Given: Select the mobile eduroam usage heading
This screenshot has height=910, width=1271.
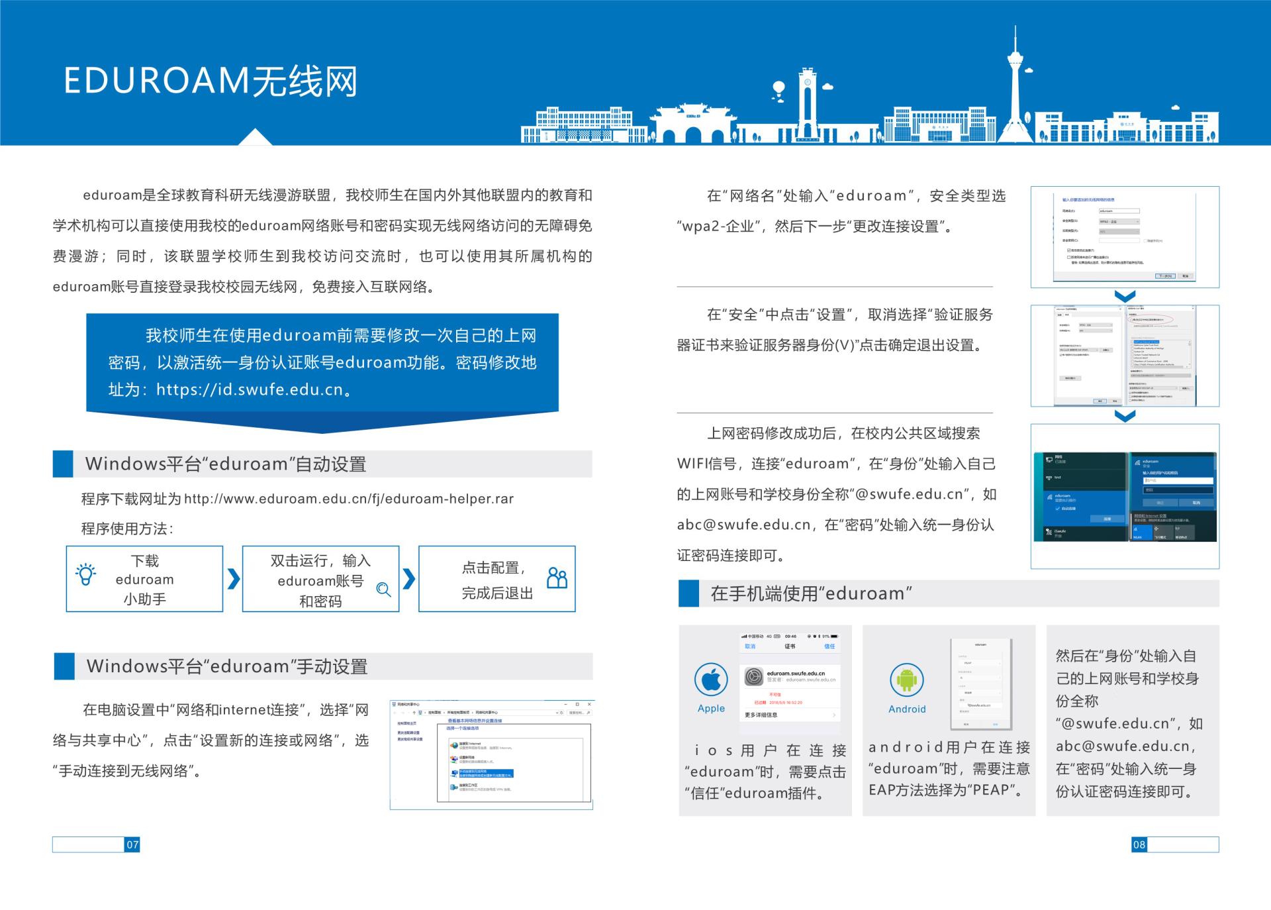Looking at the screenshot, I should (x=811, y=593).
